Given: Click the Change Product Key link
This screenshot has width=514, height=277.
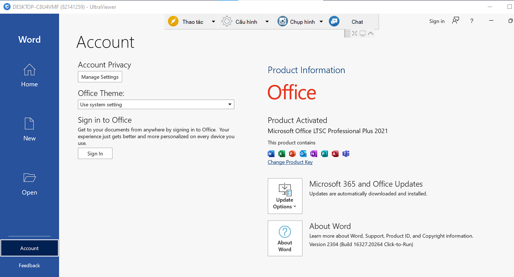Looking at the screenshot, I should point(290,162).
